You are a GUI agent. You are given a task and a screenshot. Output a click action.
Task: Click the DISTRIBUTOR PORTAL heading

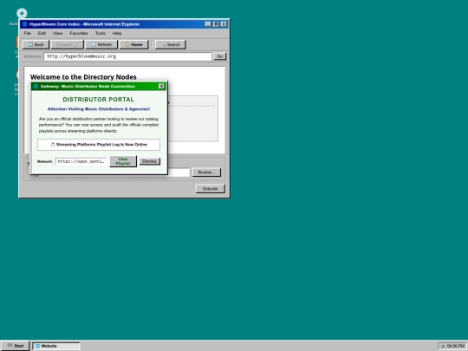point(99,100)
